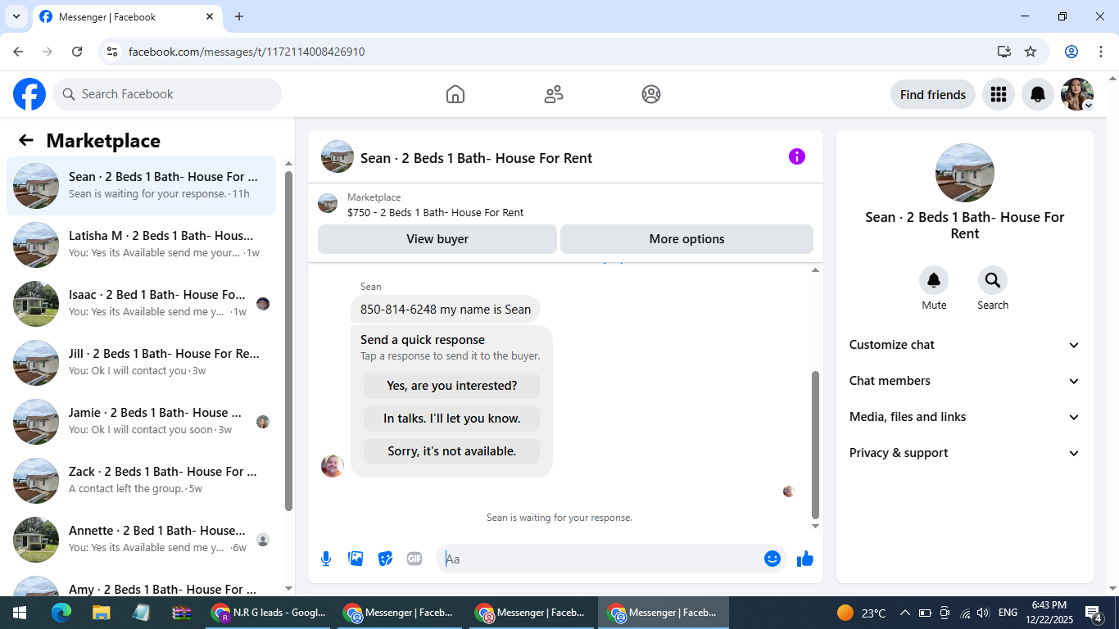The image size is (1119, 629).
Task: Expand Media, files and links section
Action: (965, 417)
